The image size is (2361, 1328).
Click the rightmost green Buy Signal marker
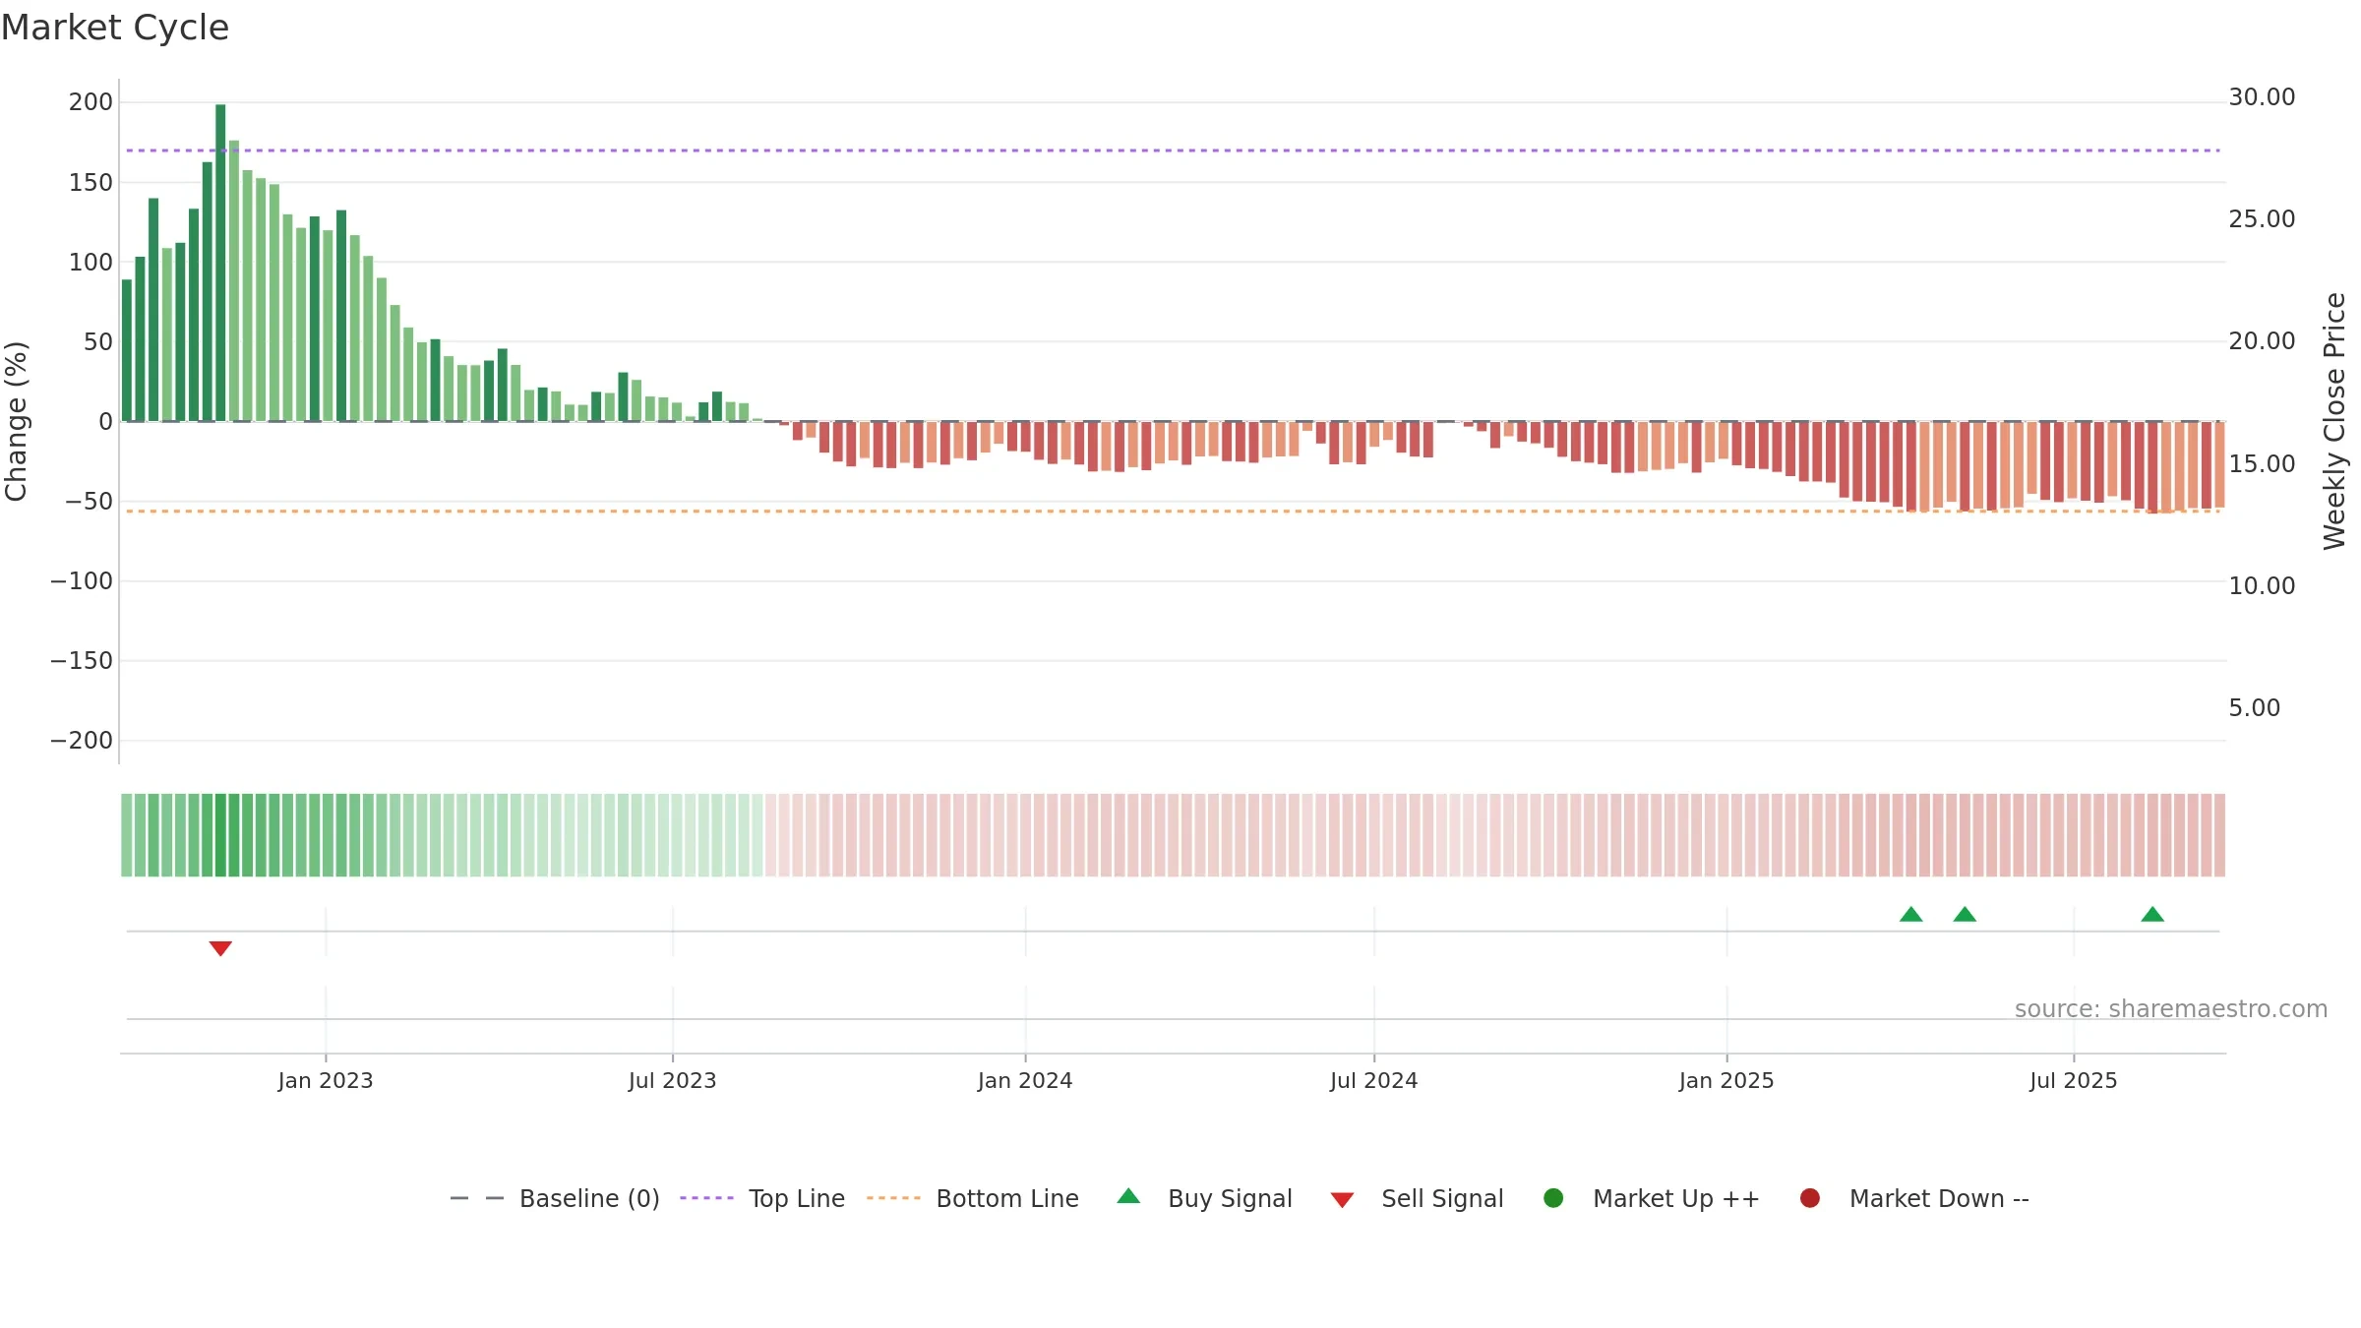point(2152,914)
